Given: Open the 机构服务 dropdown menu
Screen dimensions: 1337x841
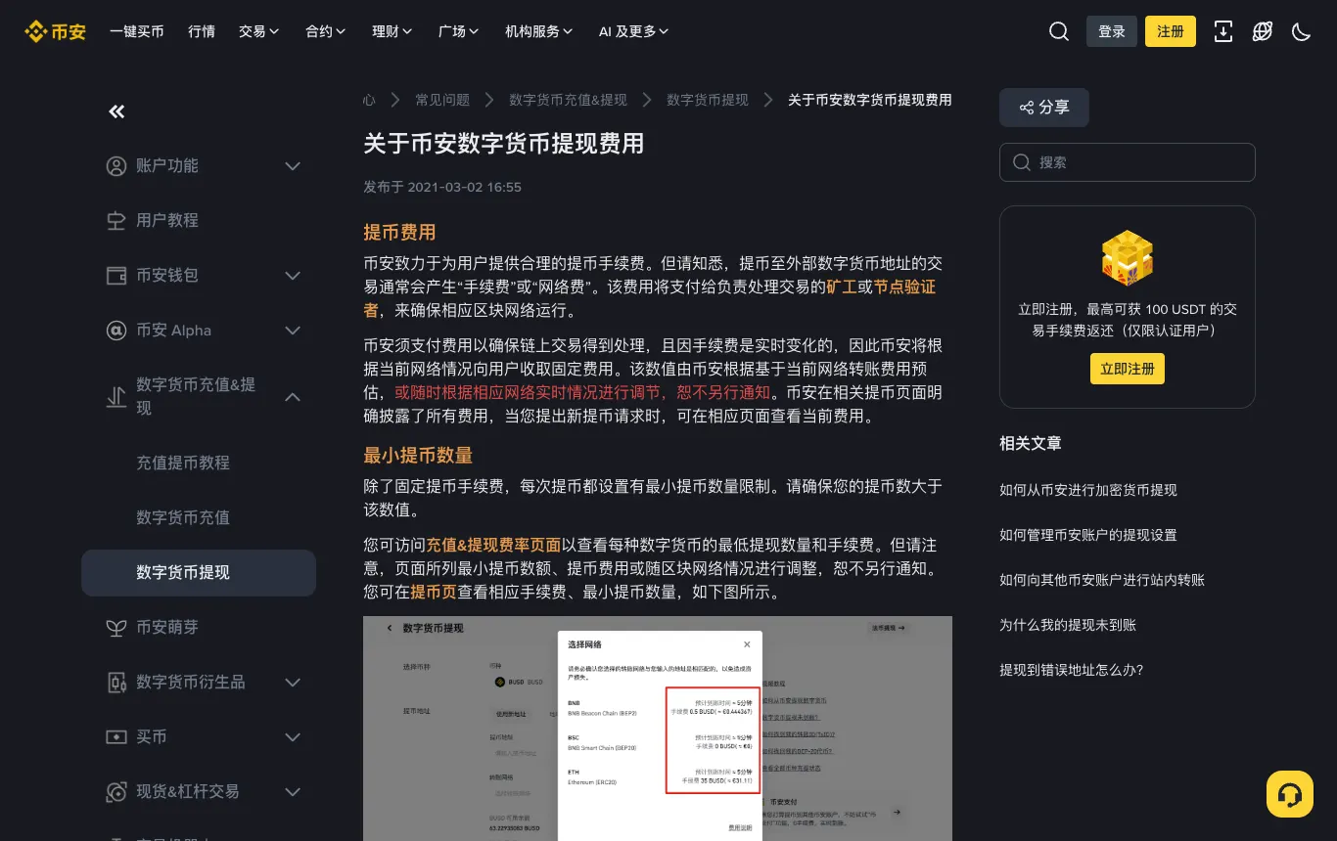Looking at the screenshot, I should 539,31.
